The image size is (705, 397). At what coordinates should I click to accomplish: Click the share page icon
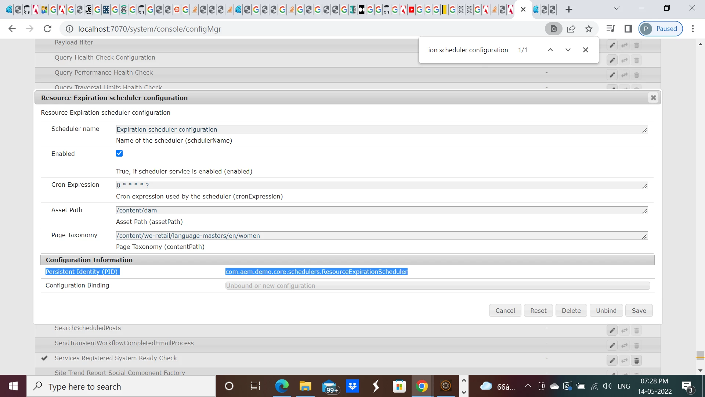[x=571, y=29]
